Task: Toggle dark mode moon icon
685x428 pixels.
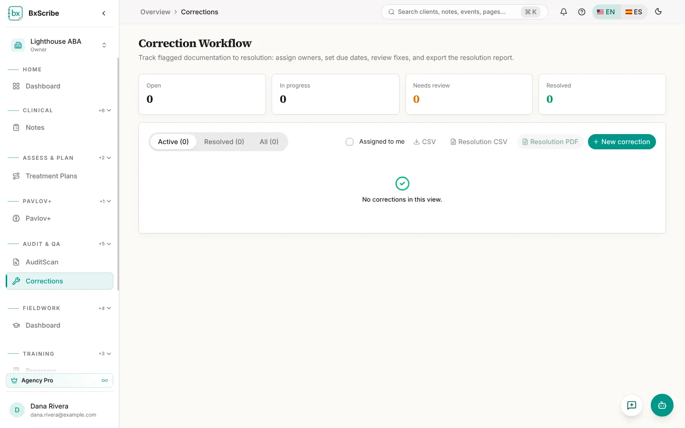Action: (x=658, y=12)
